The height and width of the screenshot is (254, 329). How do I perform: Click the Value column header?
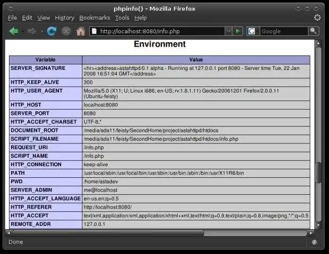pyautogui.click(x=196, y=60)
